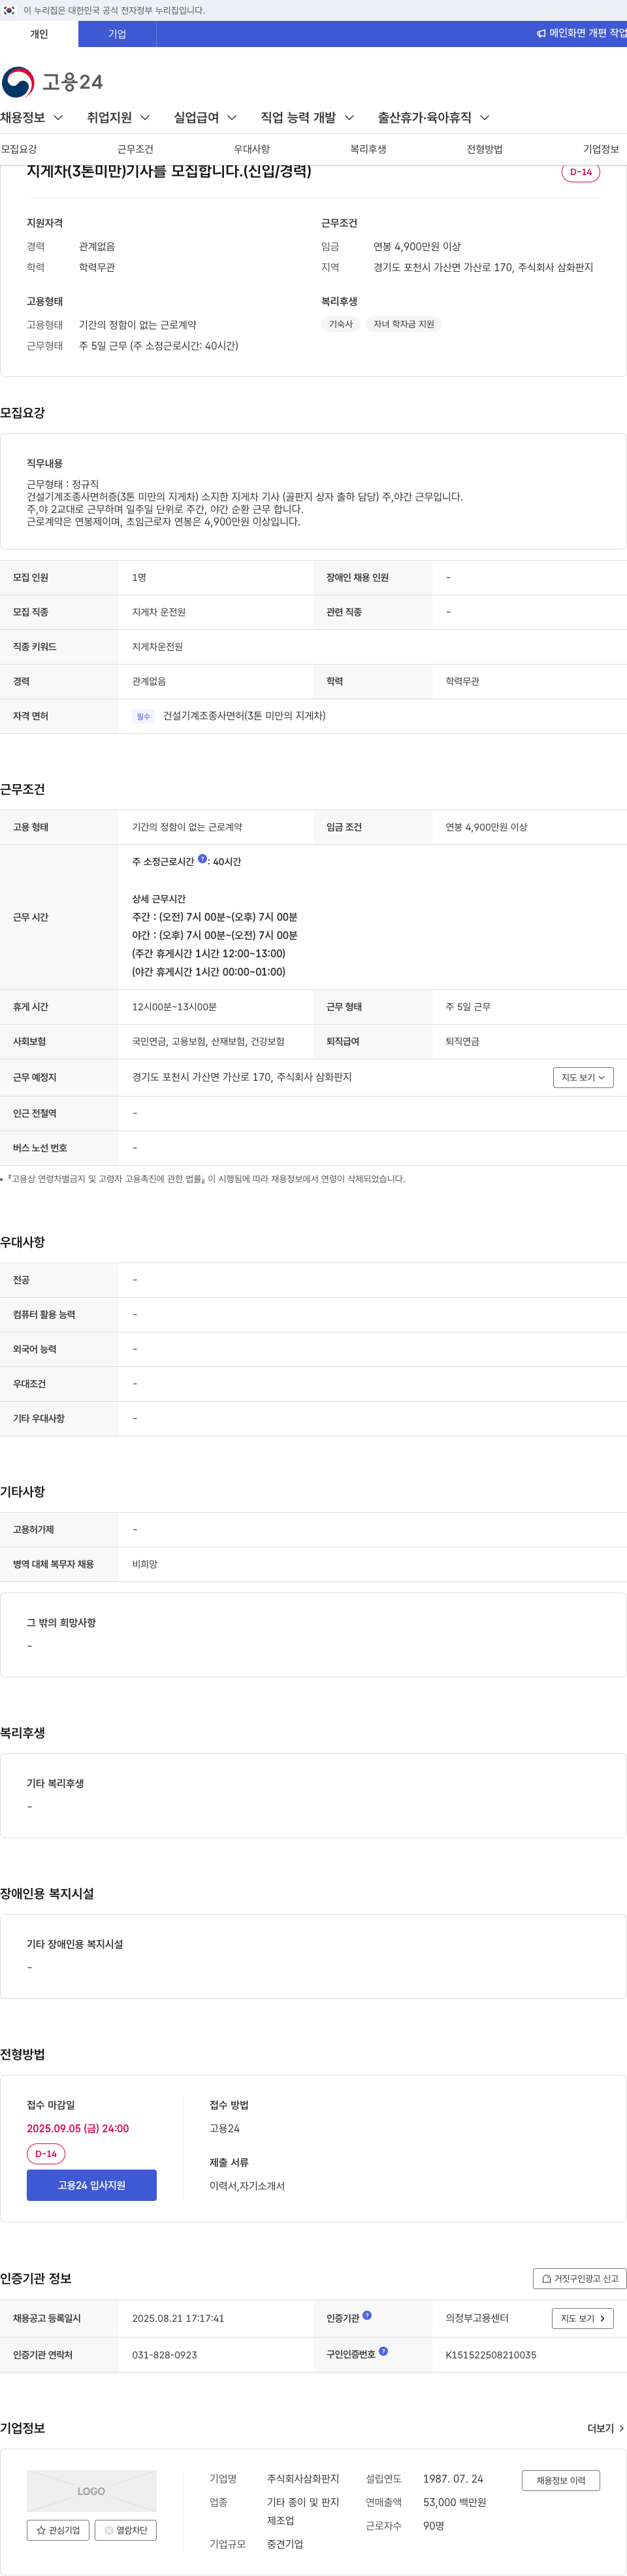Jump to the 전형방법 section tab
Viewport: 627px width, 2576px height.
[485, 149]
